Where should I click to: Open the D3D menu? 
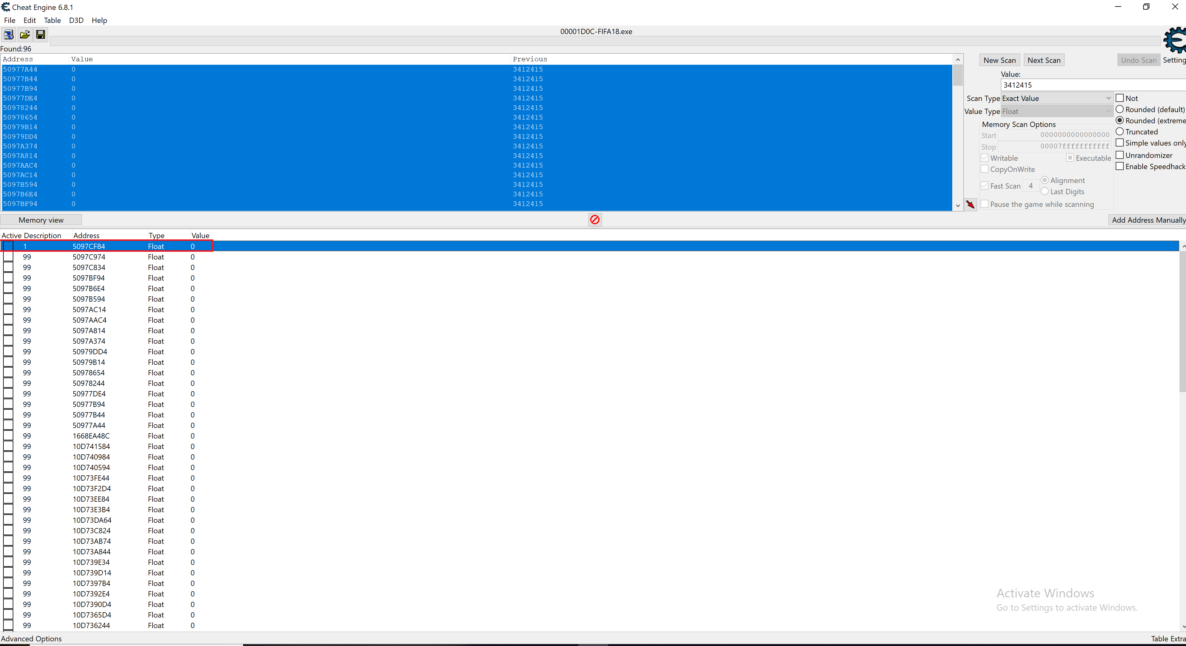(76, 20)
